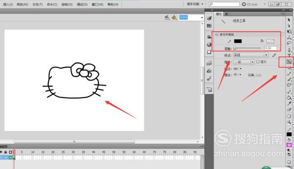The image size is (294, 169).
Task: Select the Paint Bucket tool
Action: click(x=289, y=98)
